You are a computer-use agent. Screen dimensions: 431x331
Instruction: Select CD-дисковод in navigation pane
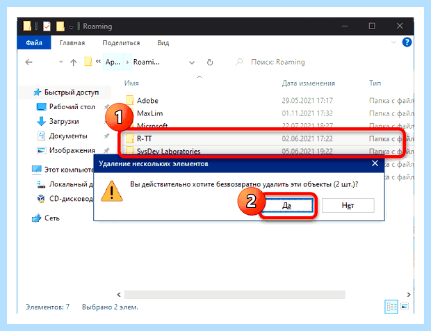[x=71, y=198]
